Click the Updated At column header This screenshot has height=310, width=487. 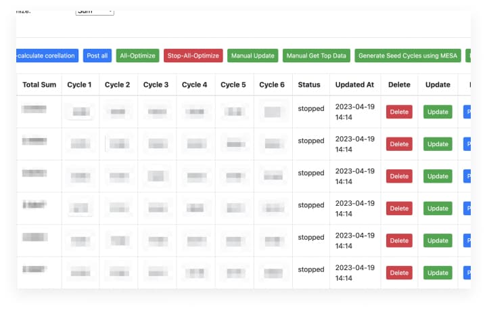coord(354,85)
